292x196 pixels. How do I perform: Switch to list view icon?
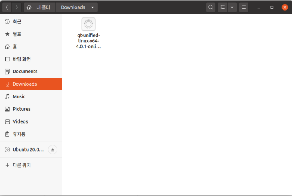[x=223, y=7]
